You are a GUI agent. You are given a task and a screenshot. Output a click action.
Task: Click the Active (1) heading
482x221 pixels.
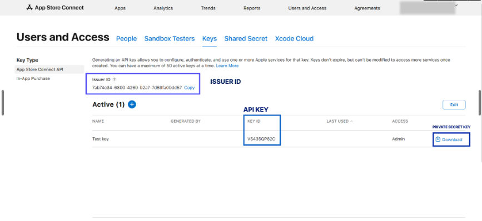pos(108,104)
